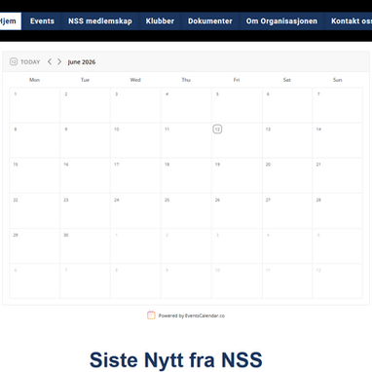
Task: Select June 6 in the calendar
Action: coord(287,105)
